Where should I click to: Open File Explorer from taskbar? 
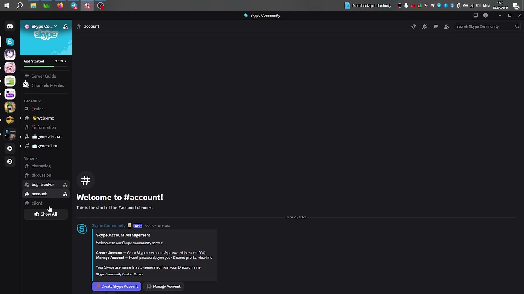34,5
